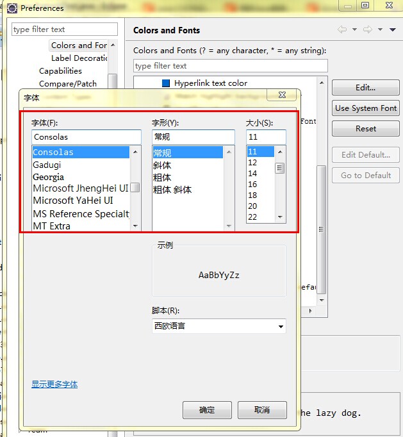Click the font name input field with Consolas
This screenshot has width=403, height=437.
(86, 137)
